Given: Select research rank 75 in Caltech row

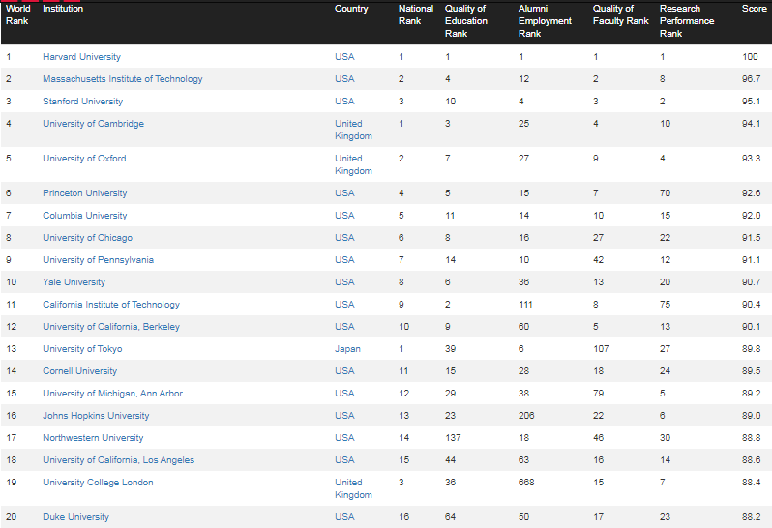Looking at the screenshot, I should [x=665, y=304].
